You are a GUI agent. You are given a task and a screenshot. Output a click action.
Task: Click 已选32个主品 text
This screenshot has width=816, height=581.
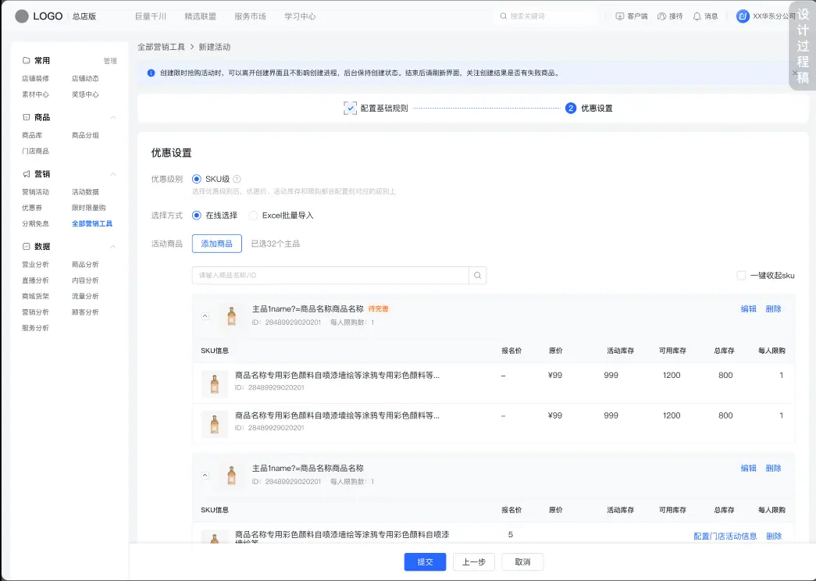click(276, 244)
